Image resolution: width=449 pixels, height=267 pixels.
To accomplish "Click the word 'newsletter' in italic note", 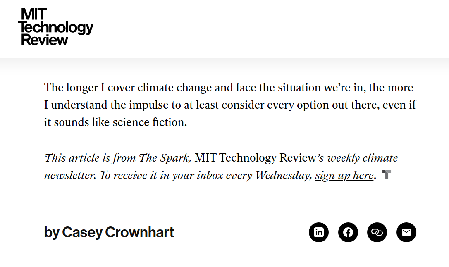I will point(70,175).
